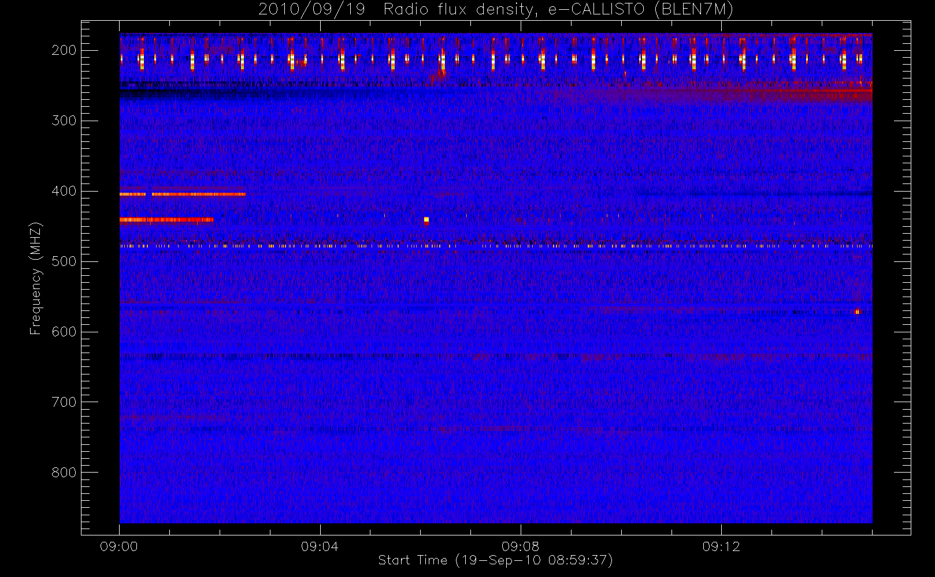Click the bright yellow spot near 440 MHz

tap(426, 219)
